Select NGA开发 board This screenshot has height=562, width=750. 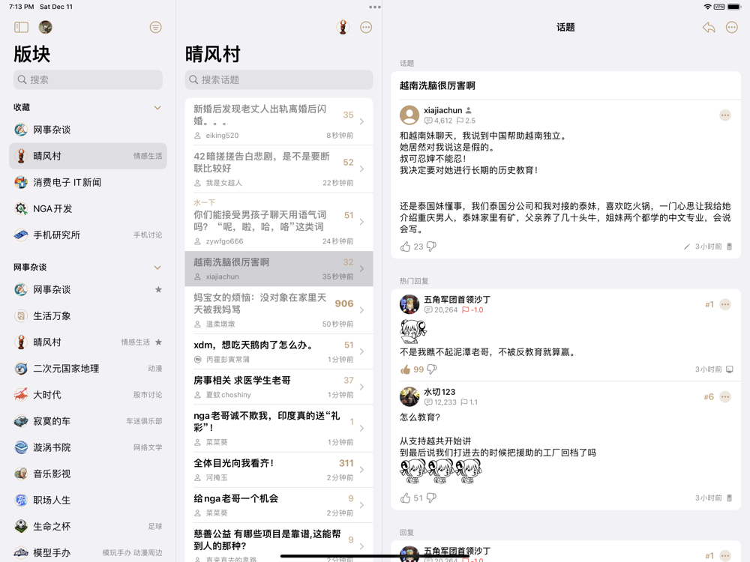coord(88,208)
